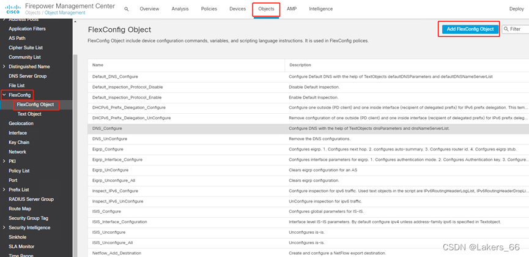The image size is (529, 257).
Task: Select Route Map in sidebar
Action: pyautogui.click(x=20, y=209)
